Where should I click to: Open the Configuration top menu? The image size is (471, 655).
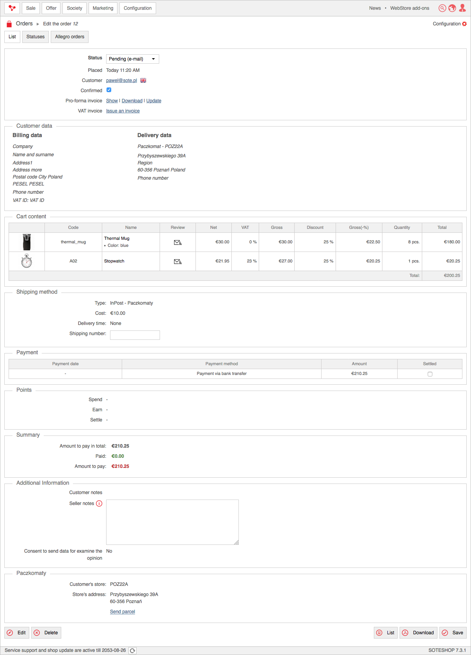(x=138, y=8)
